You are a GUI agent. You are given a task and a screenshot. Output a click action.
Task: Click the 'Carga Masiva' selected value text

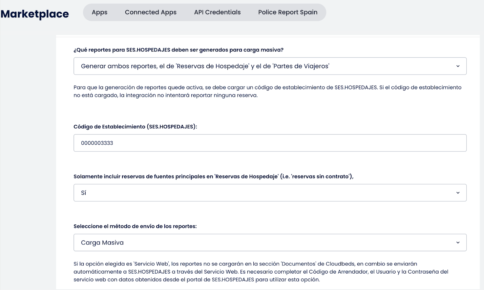[x=102, y=243]
